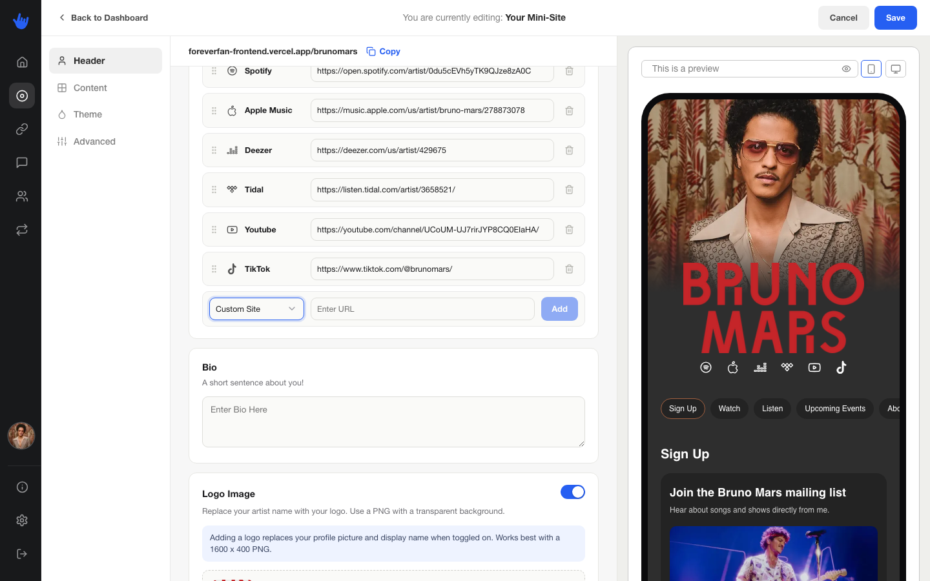
Task: Click the Spotify icon in phone preview
Action: pyautogui.click(x=706, y=367)
